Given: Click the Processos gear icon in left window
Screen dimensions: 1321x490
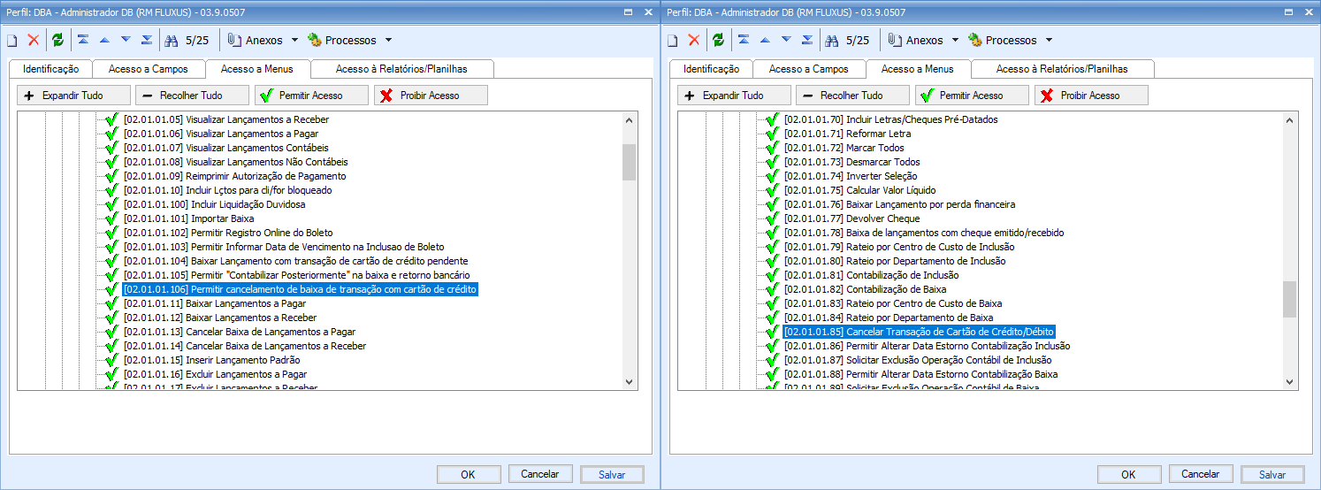Looking at the screenshot, I should click(x=315, y=40).
